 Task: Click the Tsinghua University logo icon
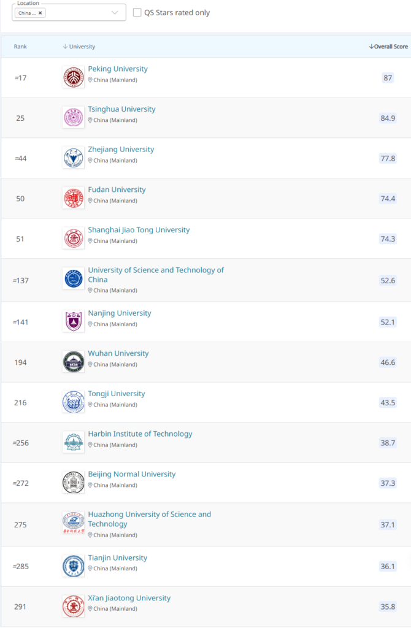74,117
